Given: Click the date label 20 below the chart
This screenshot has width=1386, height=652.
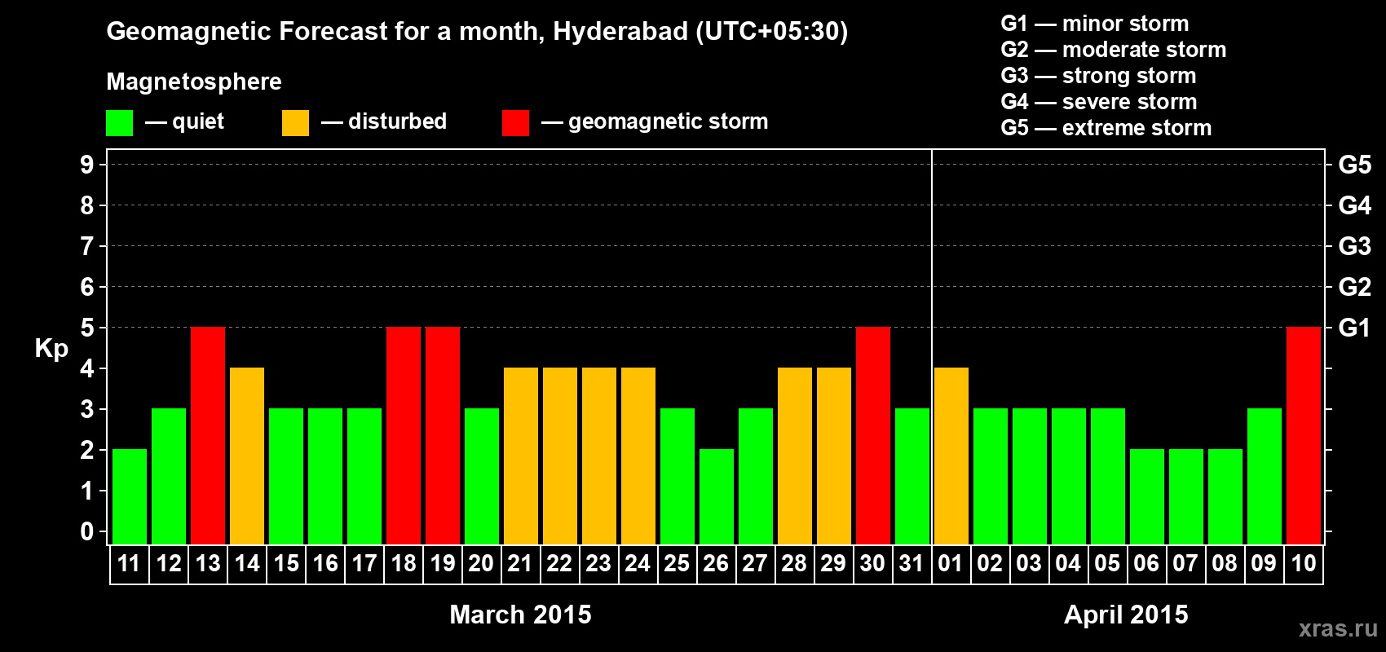Looking at the screenshot, I should 481,563.
